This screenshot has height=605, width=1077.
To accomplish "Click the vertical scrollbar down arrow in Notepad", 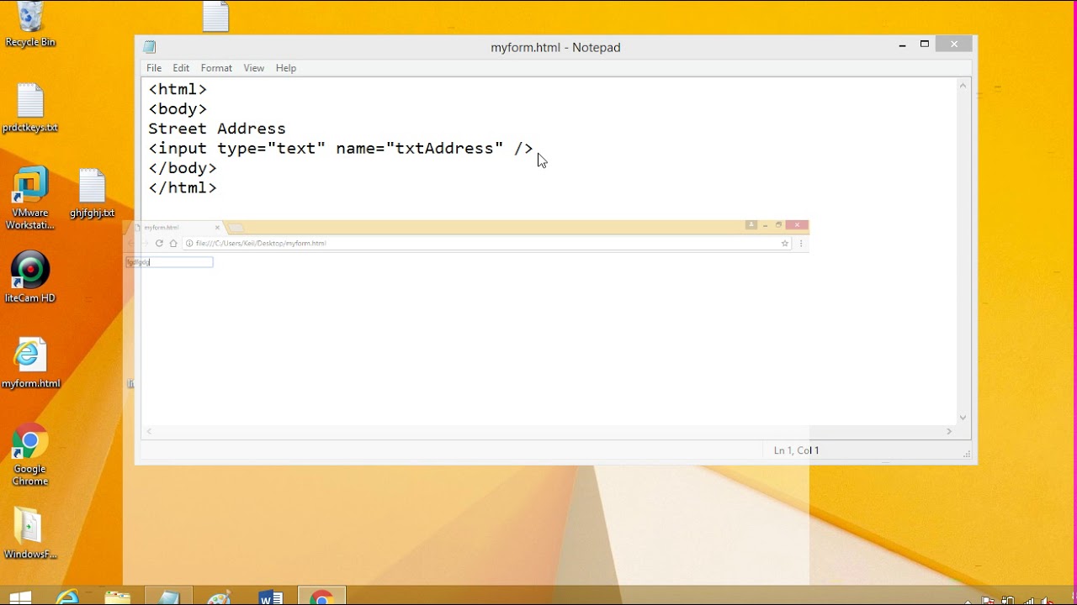I will [963, 418].
